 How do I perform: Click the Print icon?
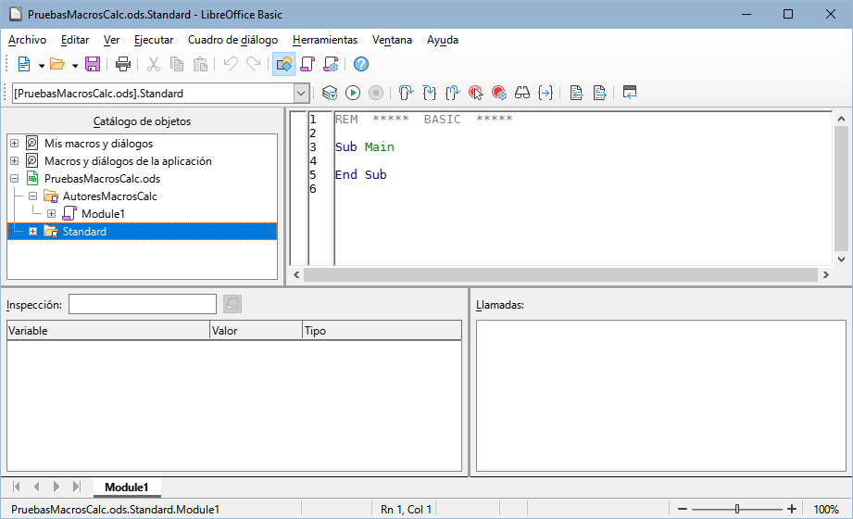(123, 64)
